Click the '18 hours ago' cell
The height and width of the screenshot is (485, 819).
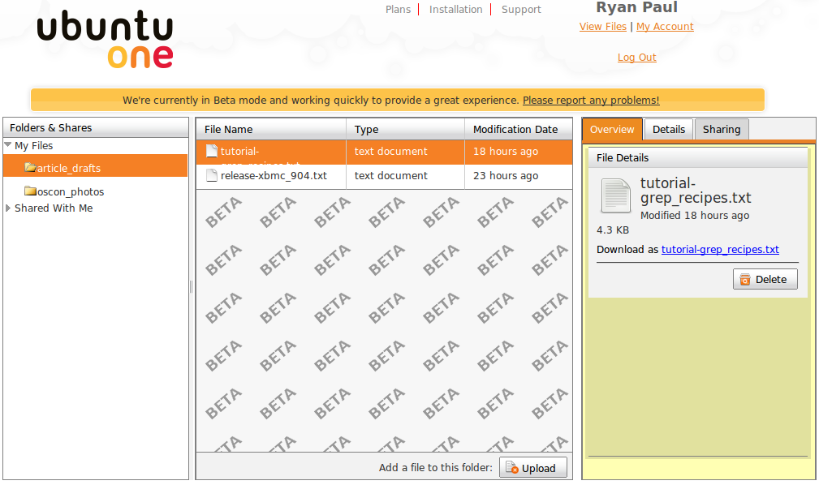(506, 152)
